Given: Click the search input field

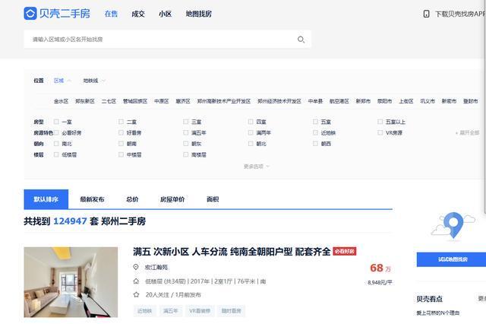Looking at the screenshot, I should pos(159,40).
